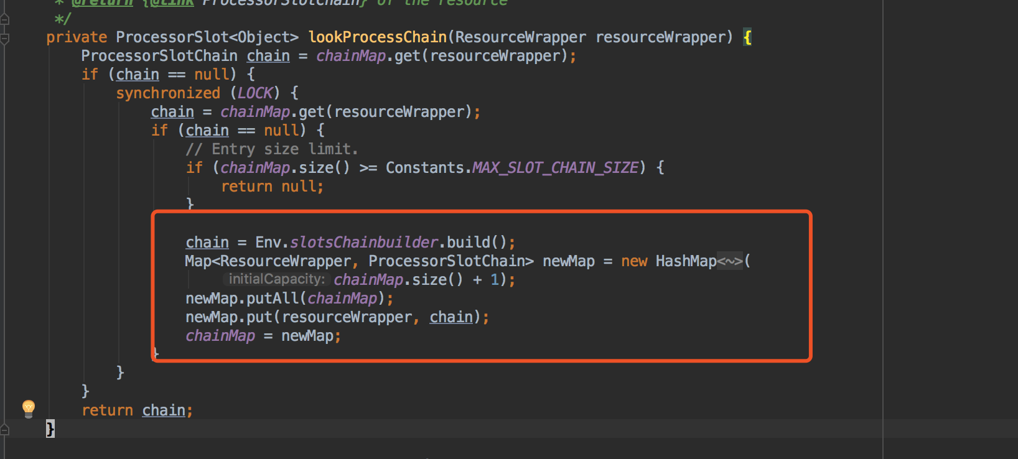Image resolution: width=1018 pixels, height=459 pixels.
Task: Click the lookProcessChain method name
Action: (378, 37)
